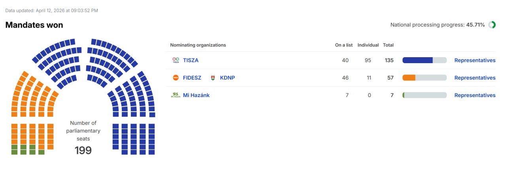506x172 pixels.
Task: Click the green Mi Hazánk seat share bar
Action: tap(404, 95)
